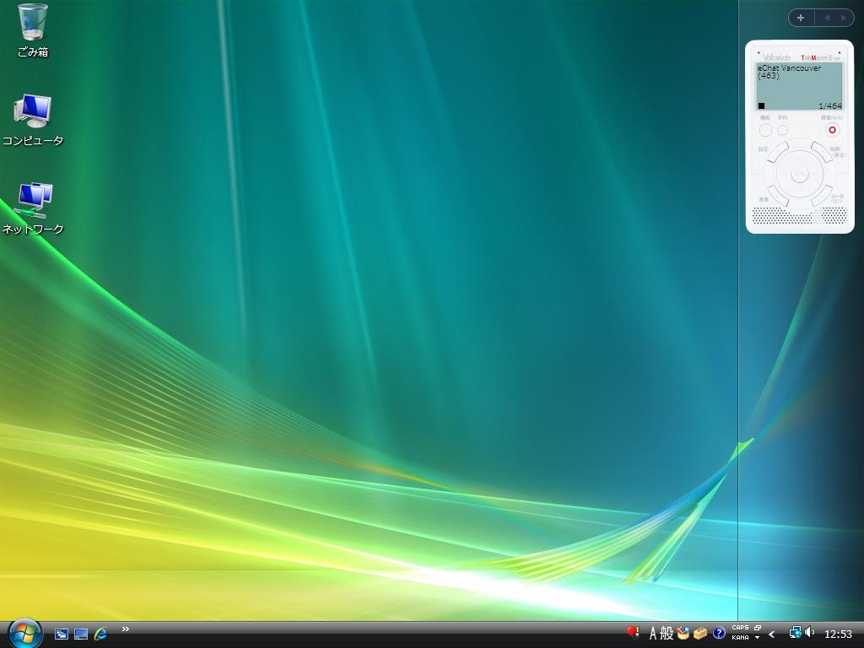
Task: Click the IME help question mark icon
Action: (x=719, y=633)
